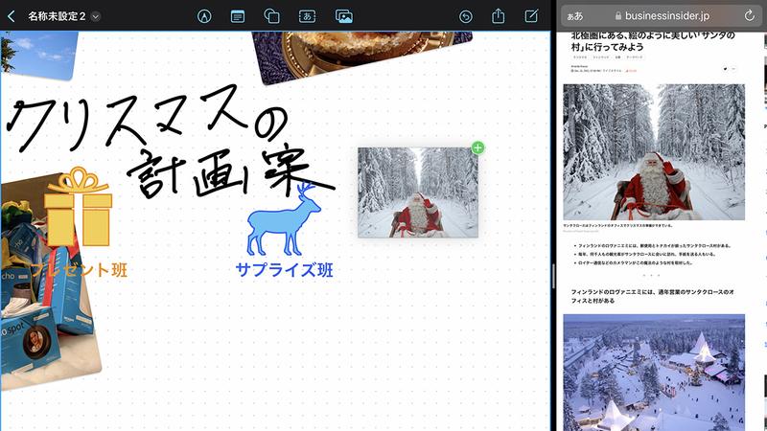Screen dimensions: 767x431
Task: Open the shapes library icon
Action: coord(271,16)
